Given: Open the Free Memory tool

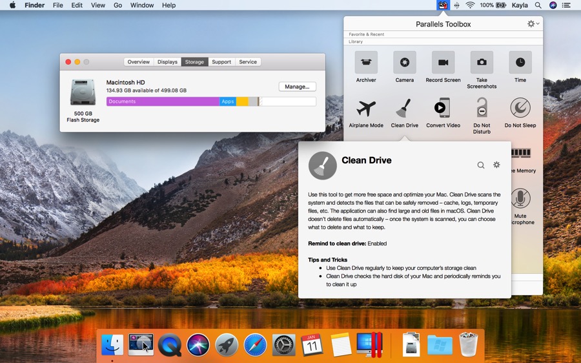Looking at the screenshot, I should 521,153.
